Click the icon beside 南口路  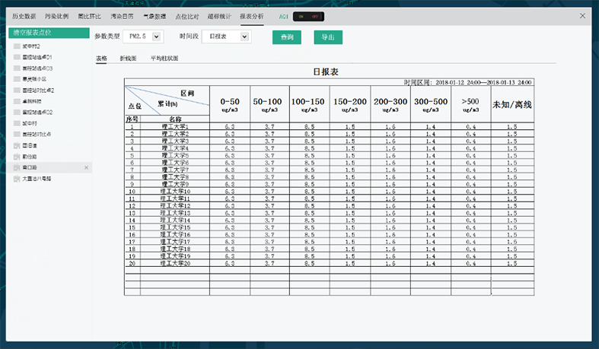[x=17, y=167]
